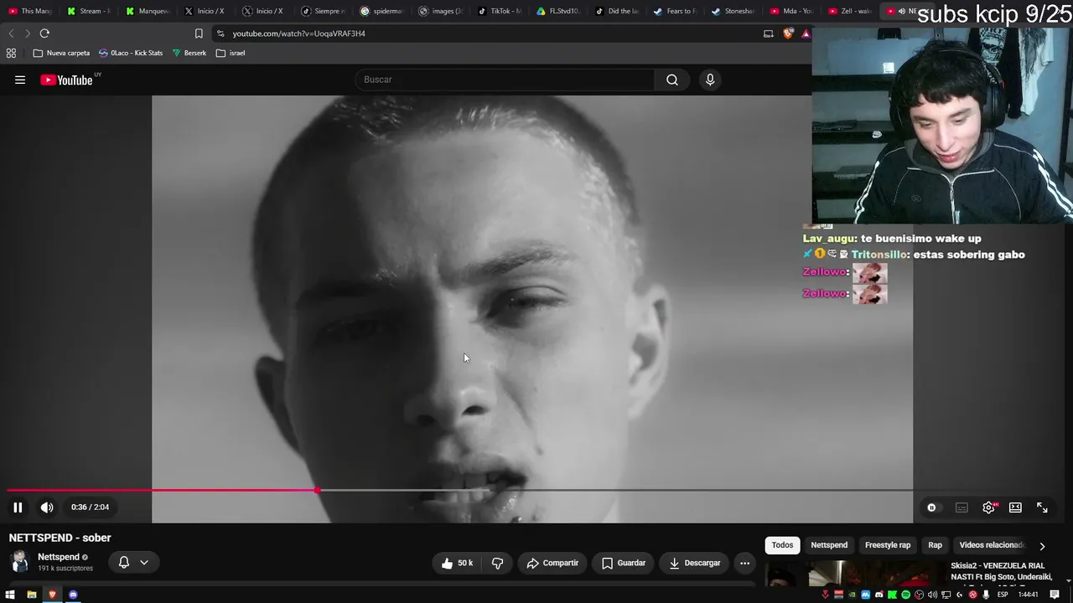
Task: Select the Videos relacionados chip
Action: click(x=992, y=545)
